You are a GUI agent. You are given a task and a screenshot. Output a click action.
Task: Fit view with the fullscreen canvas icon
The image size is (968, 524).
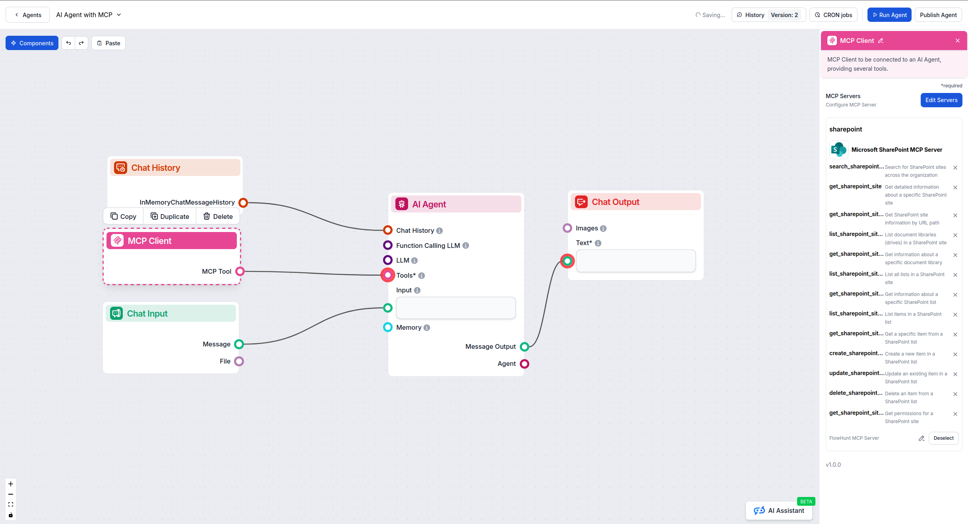click(x=10, y=505)
